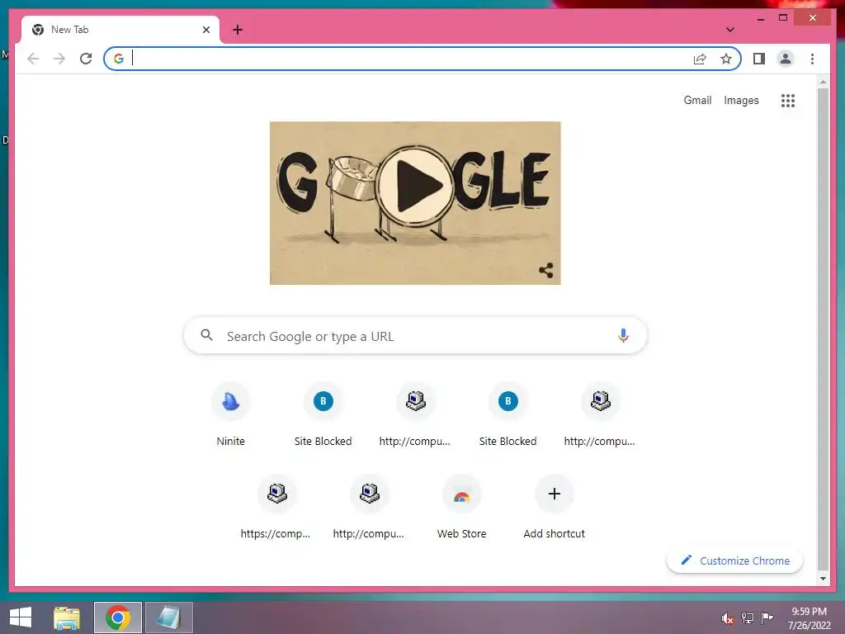845x634 pixels.
Task: Open the Google apps grid
Action: pyautogui.click(x=788, y=100)
